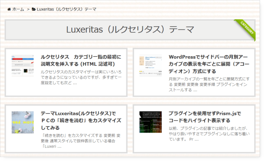
Task: Click the ellipsis after 「Luxeri in the excerpt
Action: [59, 146]
